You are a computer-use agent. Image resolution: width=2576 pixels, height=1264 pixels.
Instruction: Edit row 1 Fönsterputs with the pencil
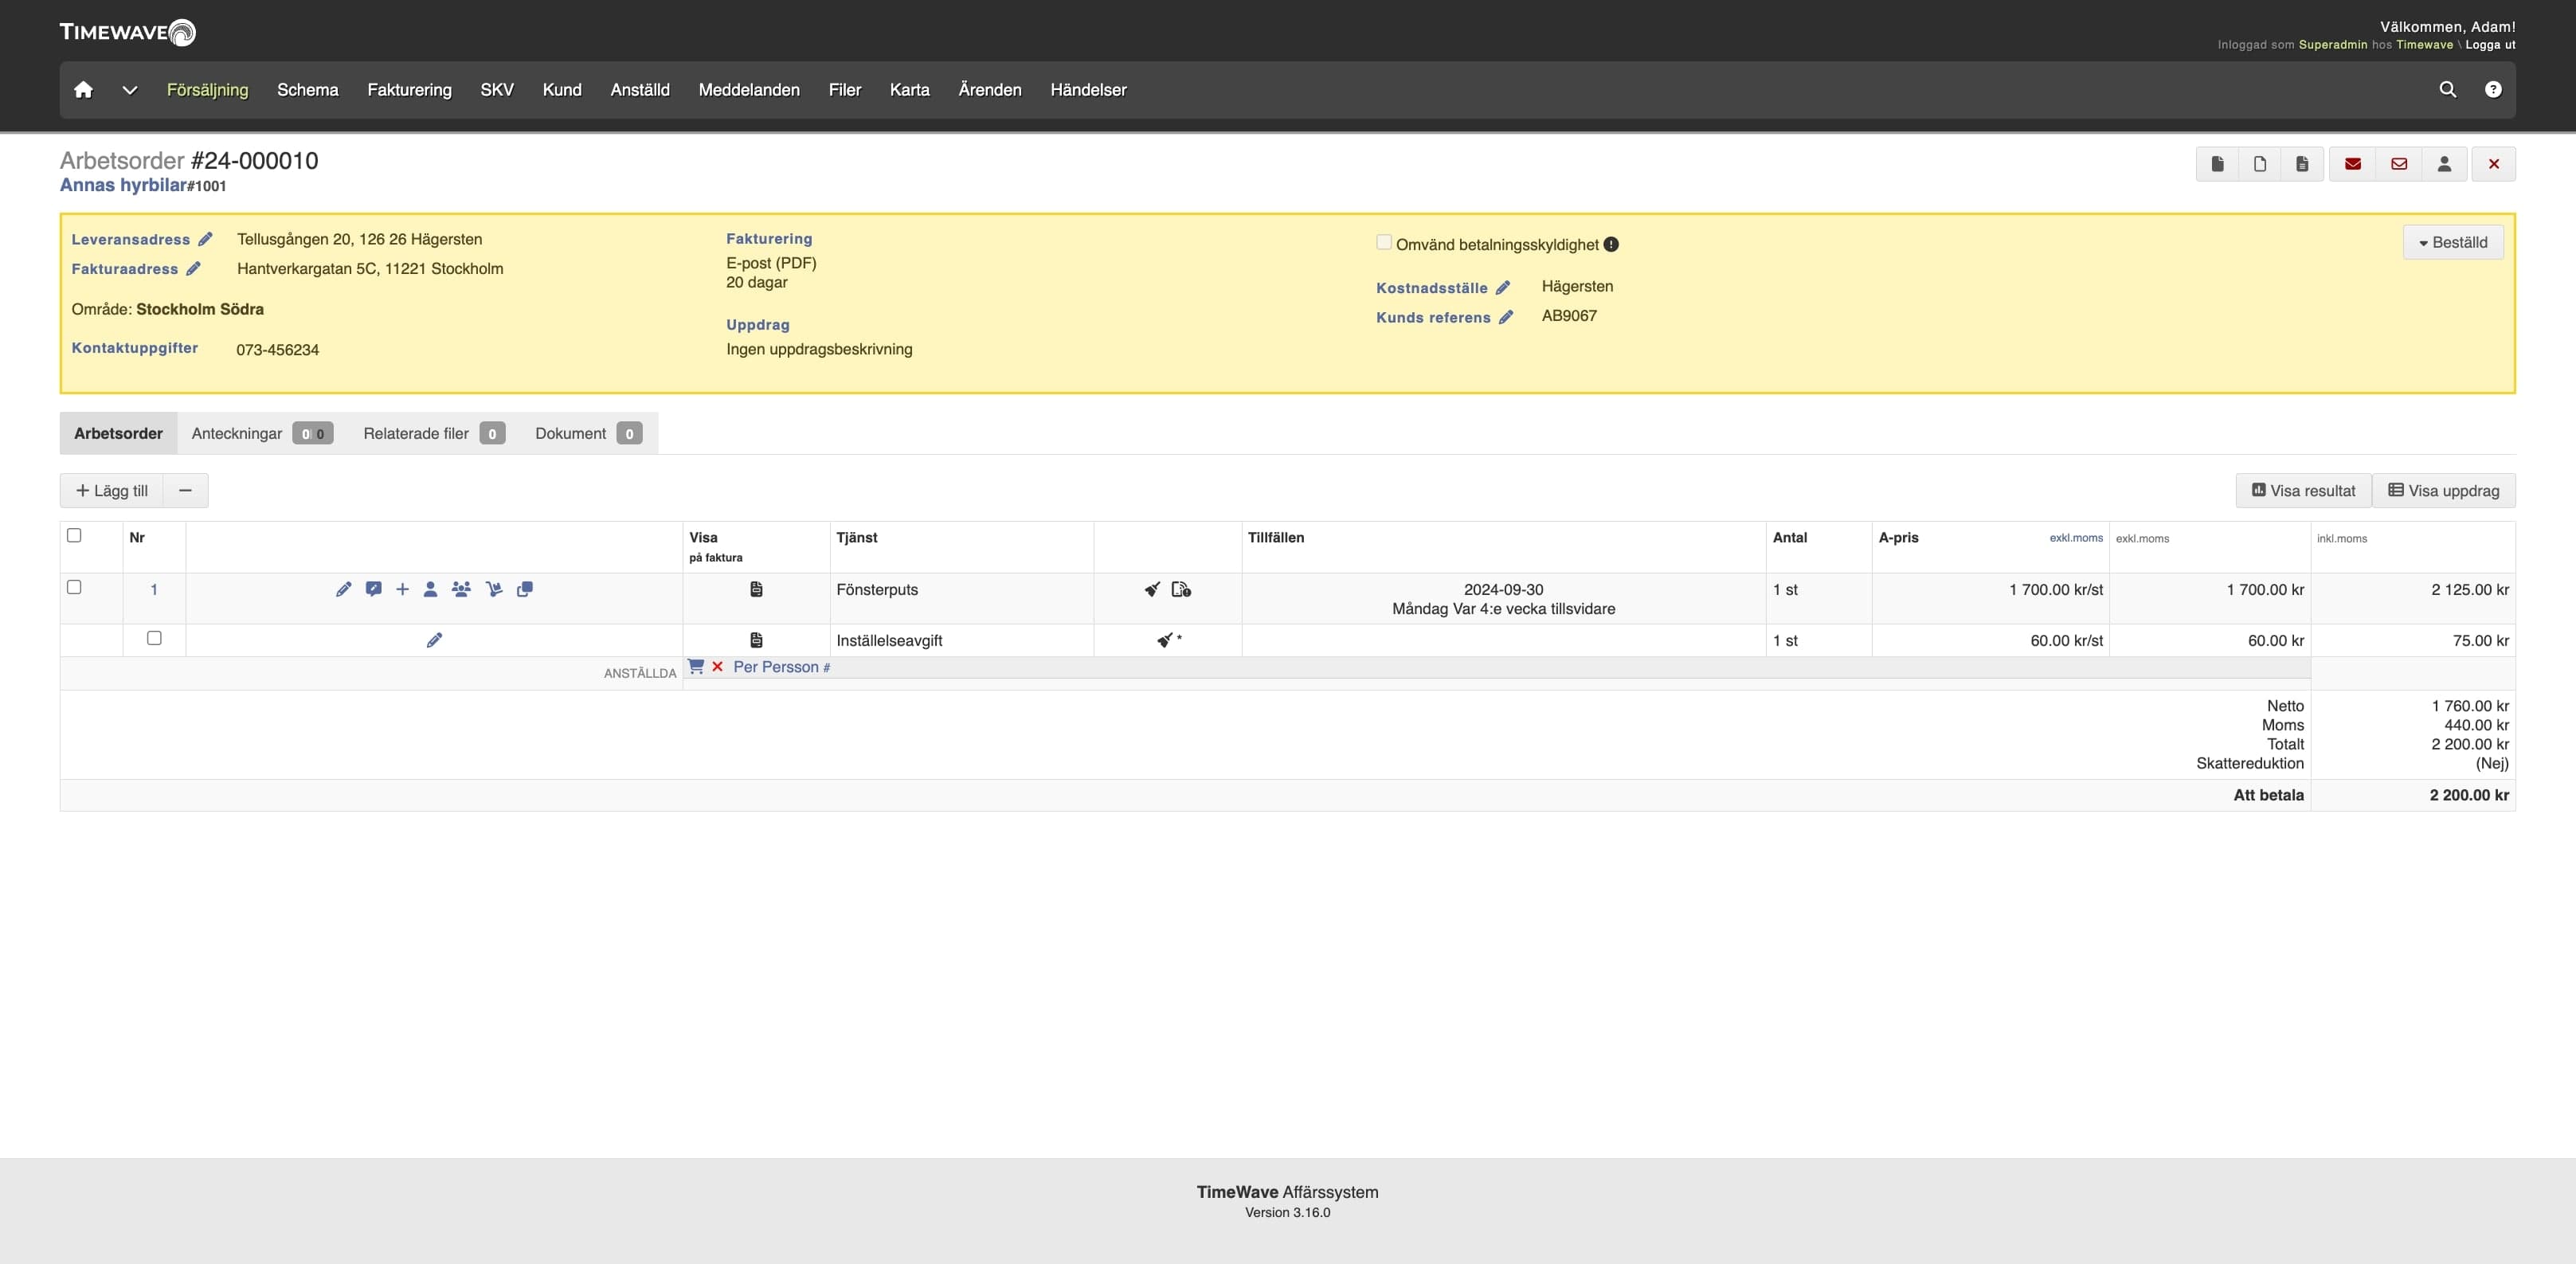click(343, 589)
